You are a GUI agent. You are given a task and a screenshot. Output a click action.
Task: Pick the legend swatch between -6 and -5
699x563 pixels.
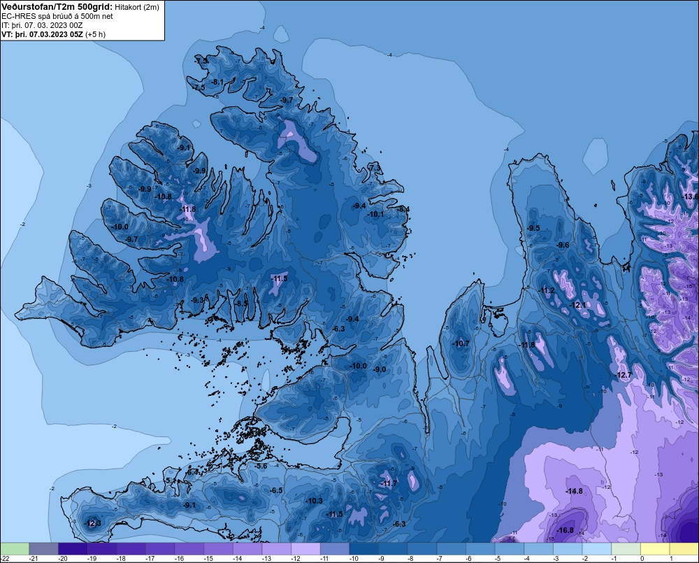point(481,549)
